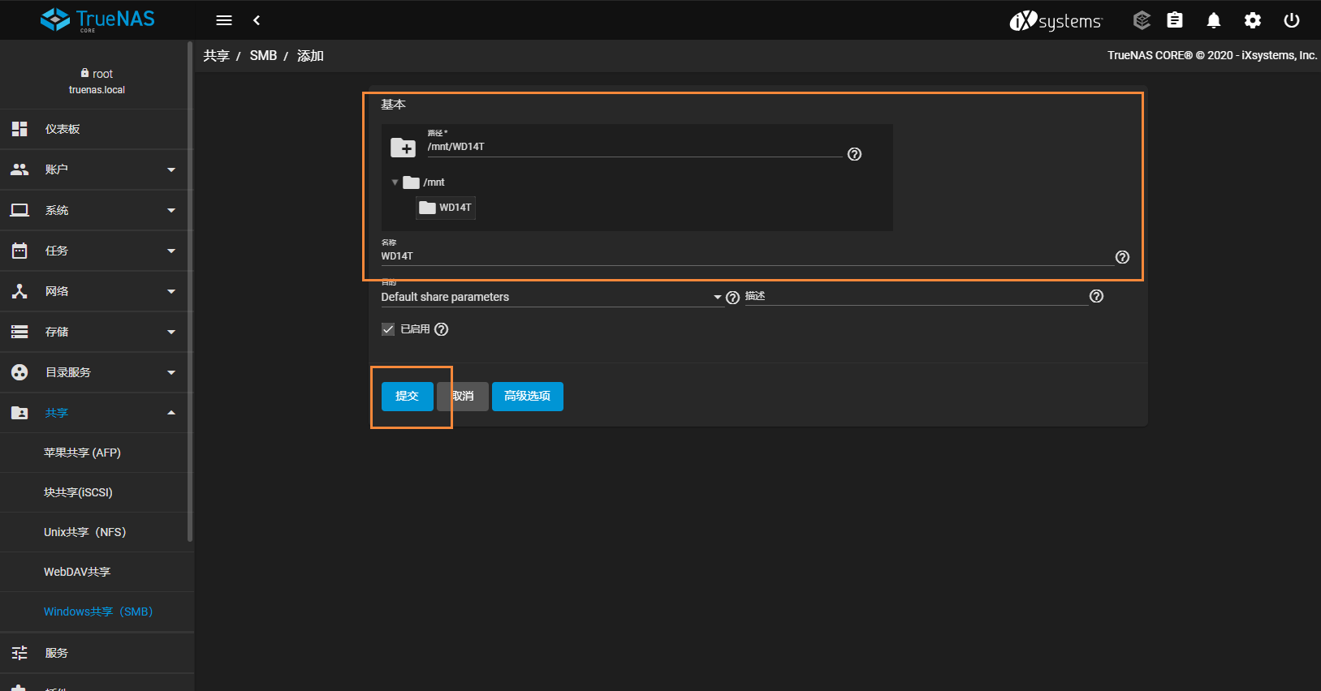Viewport: 1321px width, 691px height.
Task: Click the power icon
Action: click(1292, 20)
